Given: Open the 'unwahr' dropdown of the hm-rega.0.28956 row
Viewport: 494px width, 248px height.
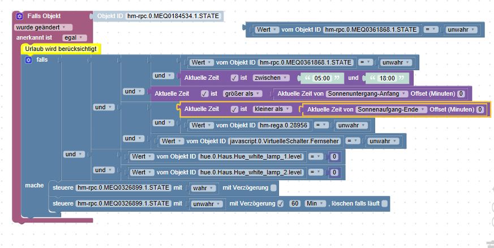Looking at the screenshot, I should click(351, 126).
